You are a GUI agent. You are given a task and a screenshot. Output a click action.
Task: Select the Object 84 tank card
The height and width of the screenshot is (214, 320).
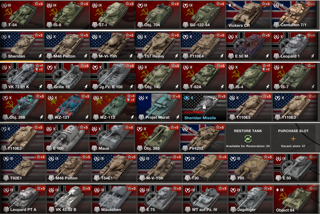coord(296,200)
